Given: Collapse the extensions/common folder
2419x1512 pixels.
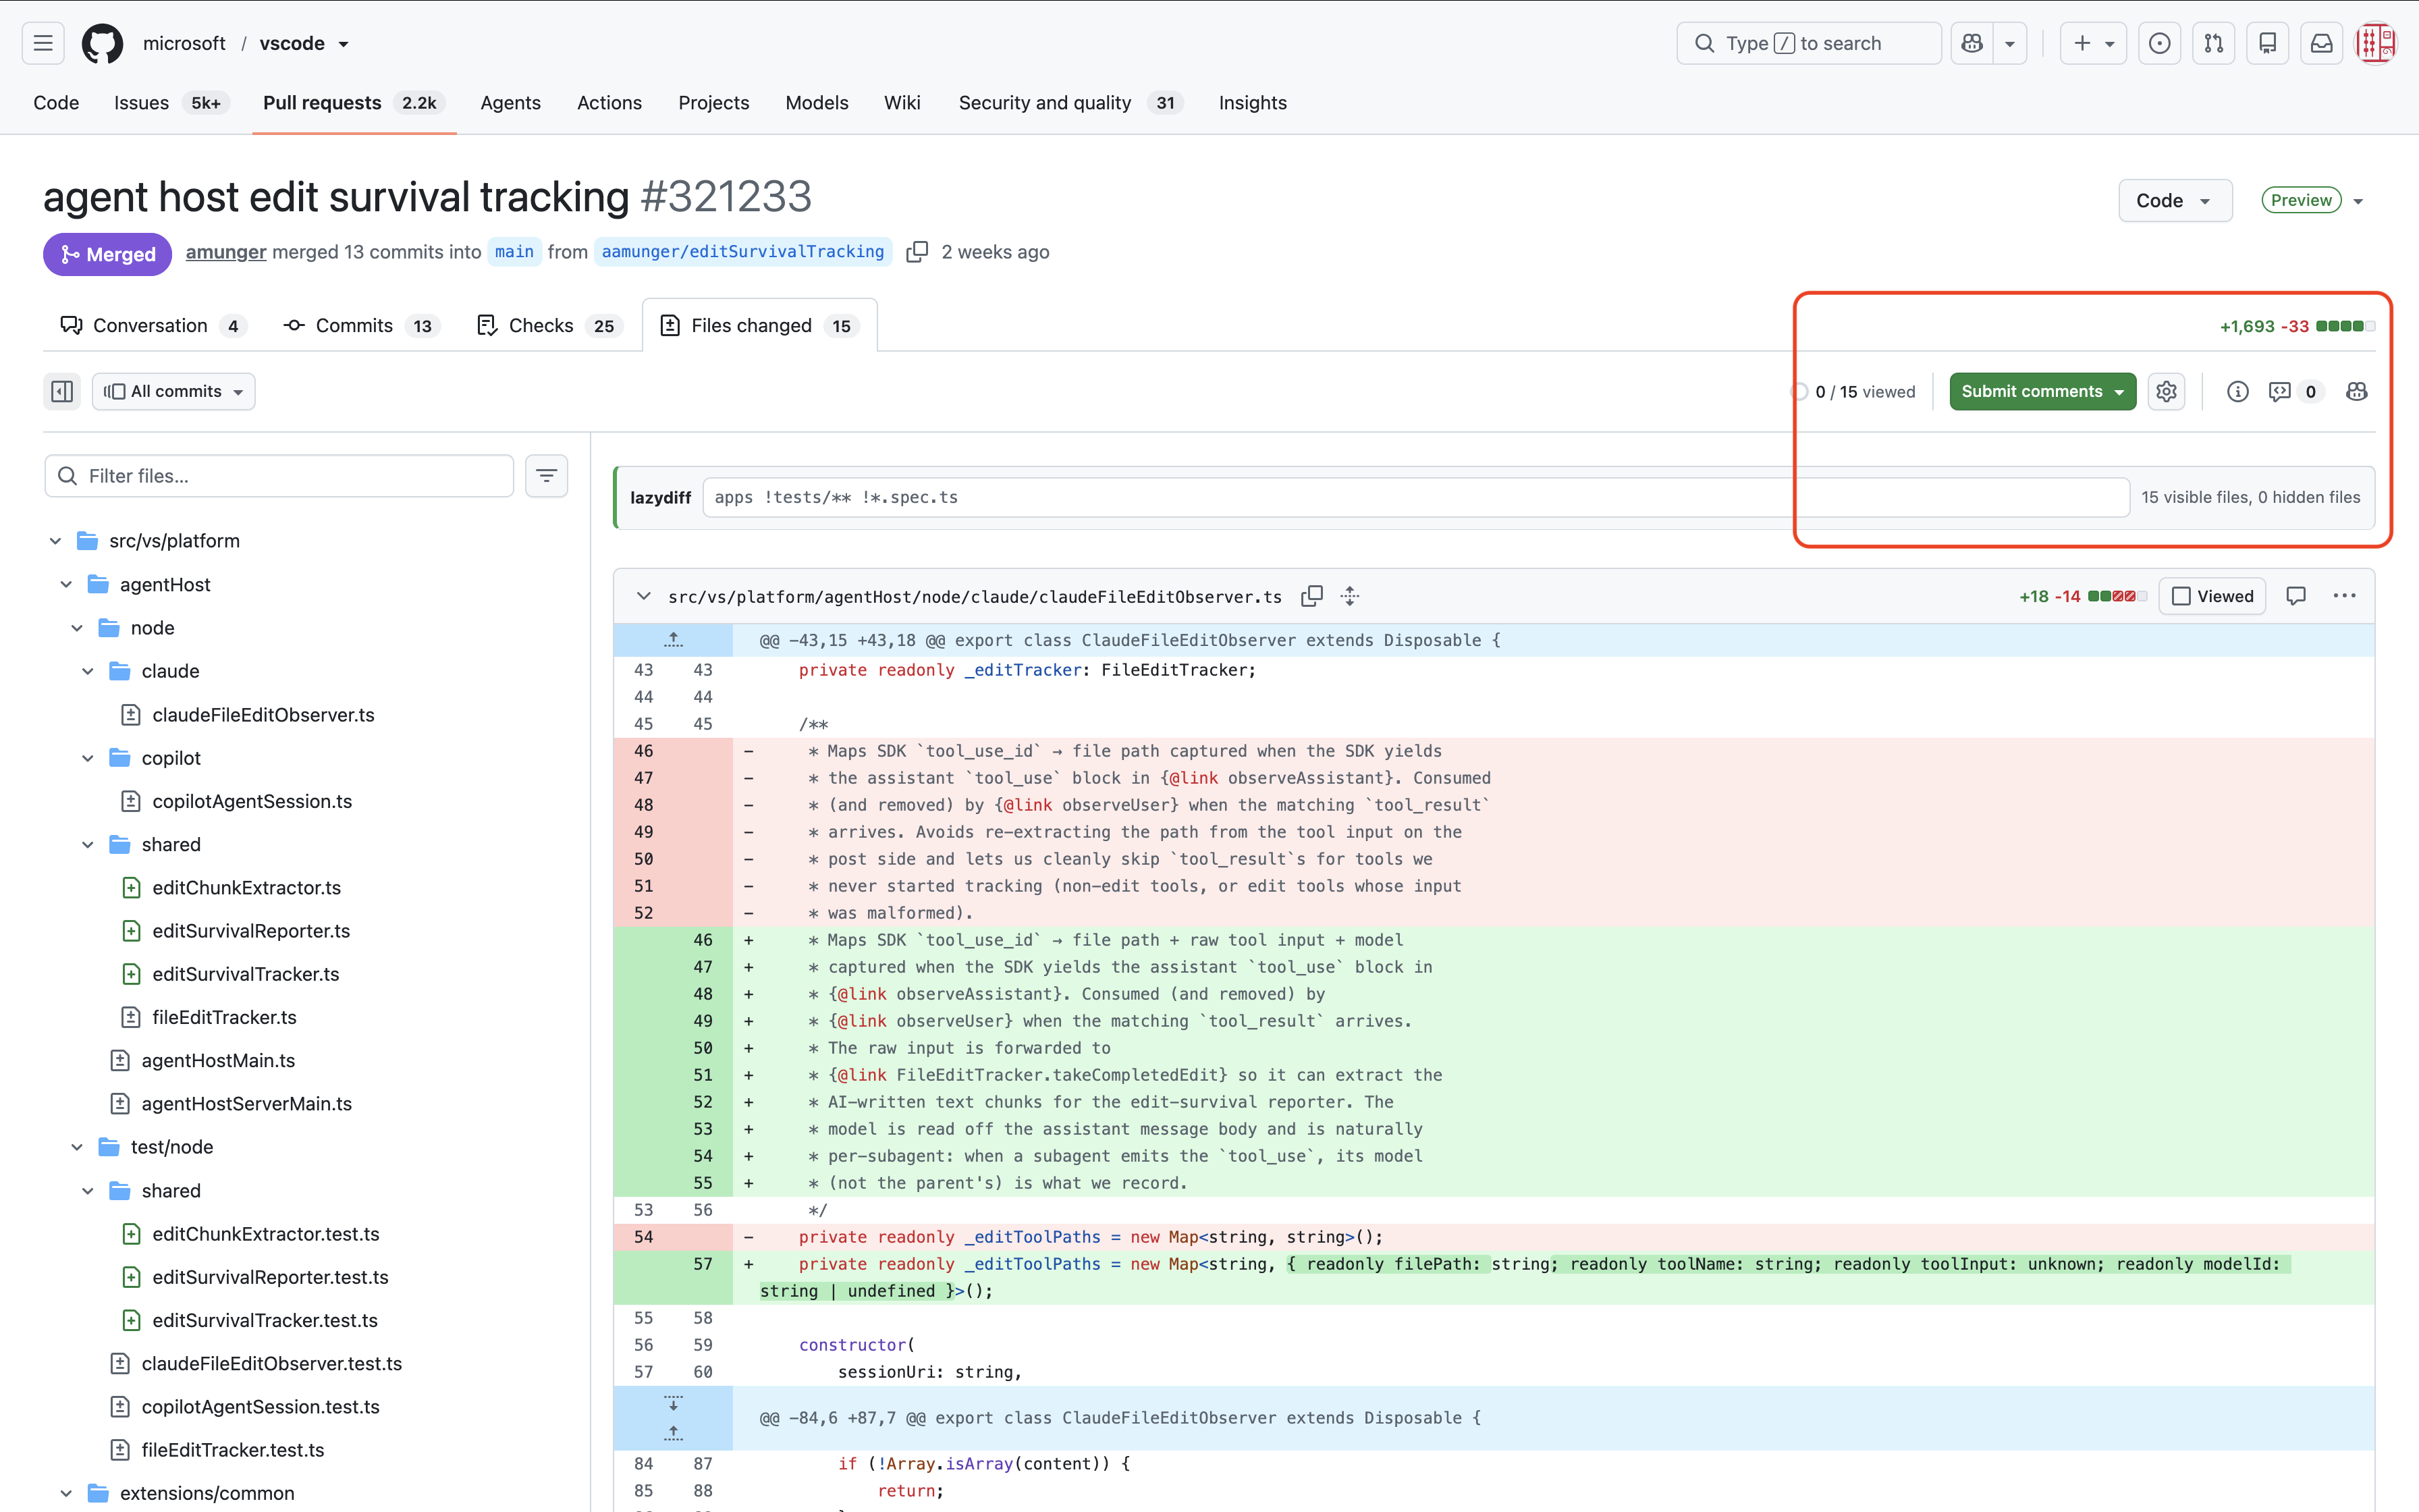Looking at the screenshot, I should tap(66, 1493).
